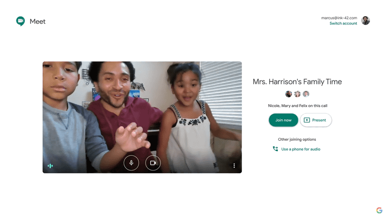
Task: Click Switch account link
Action: click(x=343, y=23)
